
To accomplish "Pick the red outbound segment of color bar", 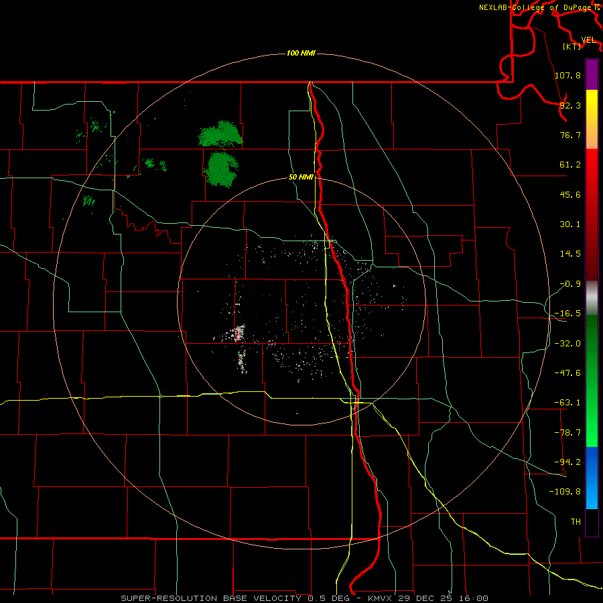I will tap(592, 214).
